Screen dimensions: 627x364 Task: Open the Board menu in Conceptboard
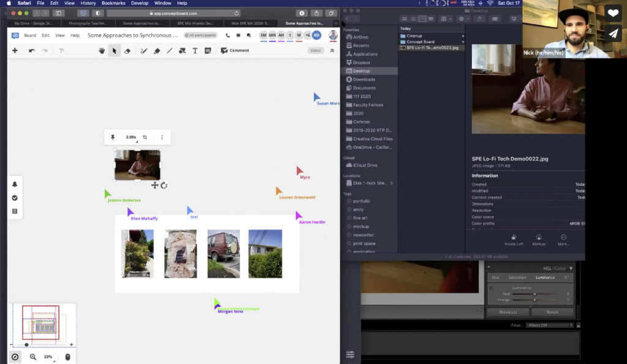[x=30, y=35]
